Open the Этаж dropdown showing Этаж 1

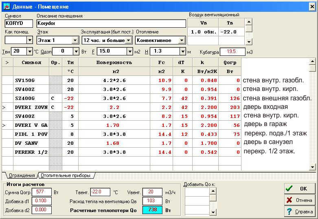coord(75,40)
